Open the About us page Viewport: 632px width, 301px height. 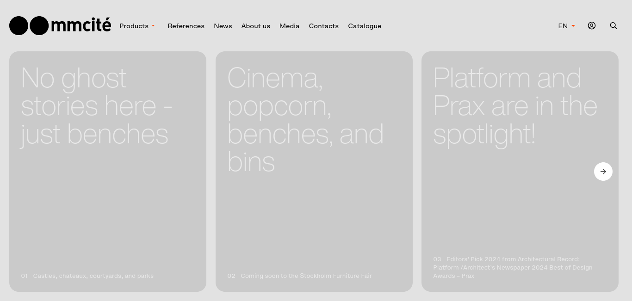255,26
